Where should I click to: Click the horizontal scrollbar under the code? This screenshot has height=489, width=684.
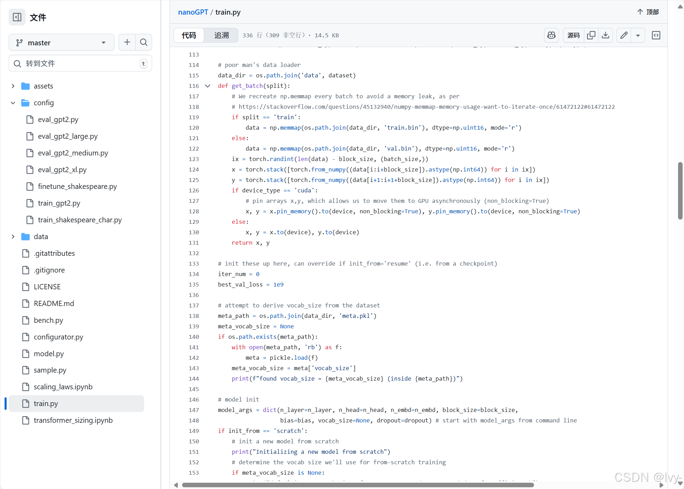[x=358, y=485]
